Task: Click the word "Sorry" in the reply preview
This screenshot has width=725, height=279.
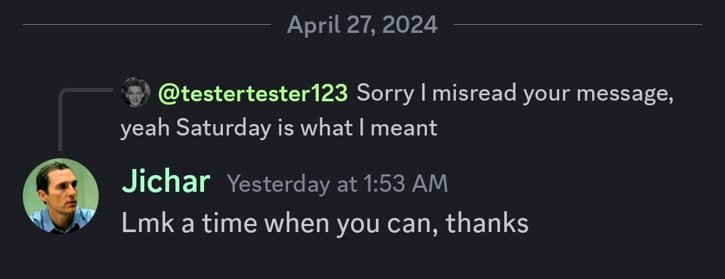Action: [x=385, y=93]
